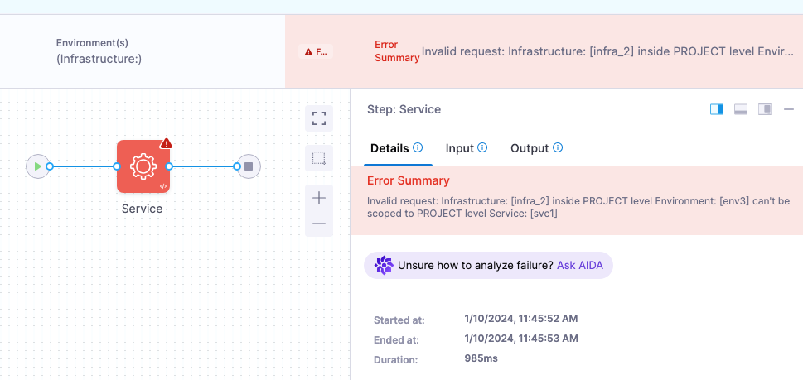Screen dimensions: 803x380
Task: Switch panel to floating layout
Action: 765,109
